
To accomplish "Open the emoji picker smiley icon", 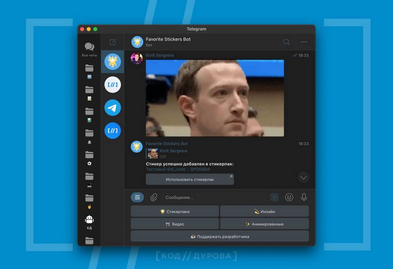I will [x=289, y=197].
